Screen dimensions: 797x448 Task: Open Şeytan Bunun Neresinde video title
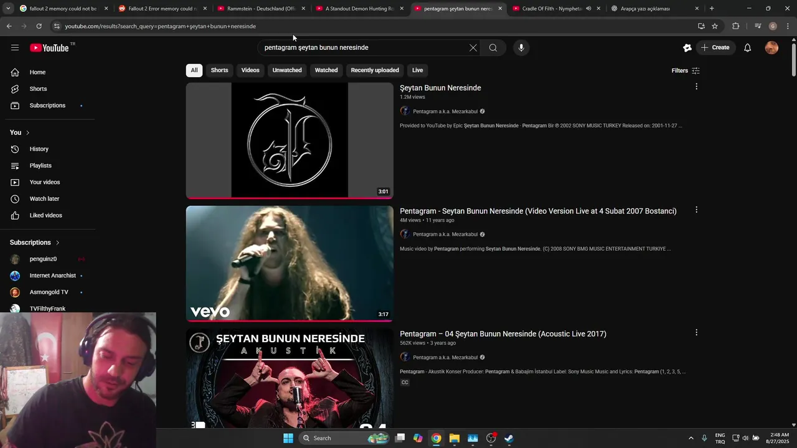tap(440, 88)
